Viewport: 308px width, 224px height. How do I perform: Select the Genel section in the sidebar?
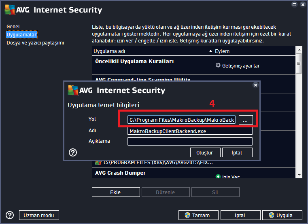coord(13,27)
